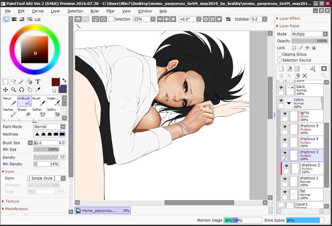Open the Paint Mode dropdown

(x=49, y=127)
